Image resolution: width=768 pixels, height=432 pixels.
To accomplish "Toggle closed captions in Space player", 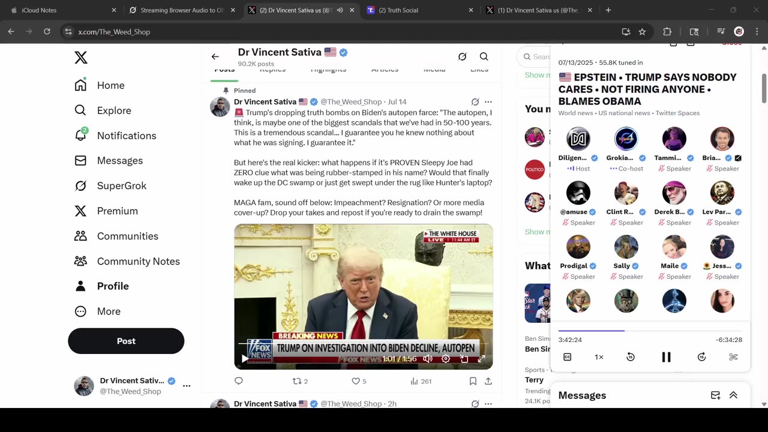I will (x=567, y=357).
